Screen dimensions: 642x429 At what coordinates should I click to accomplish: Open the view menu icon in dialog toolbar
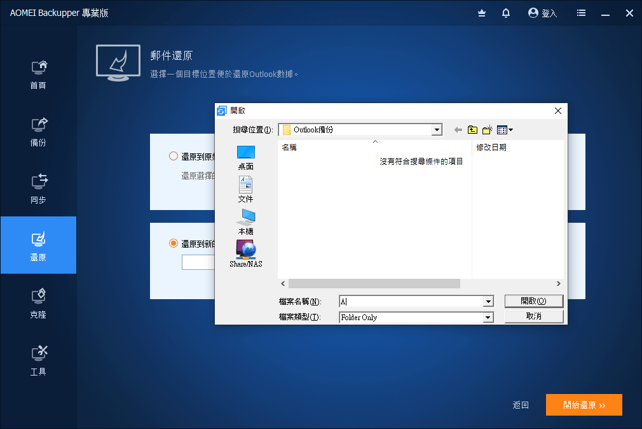pos(505,130)
